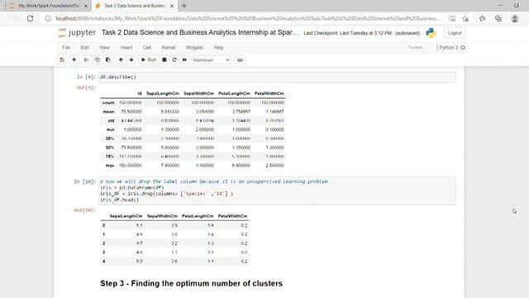Open the browser Favorites list
This screenshot has width=529, height=298.
click(x=482, y=18)
